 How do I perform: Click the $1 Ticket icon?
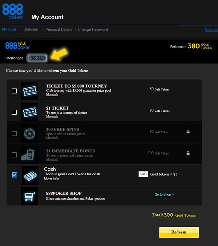tap(30, 112)
